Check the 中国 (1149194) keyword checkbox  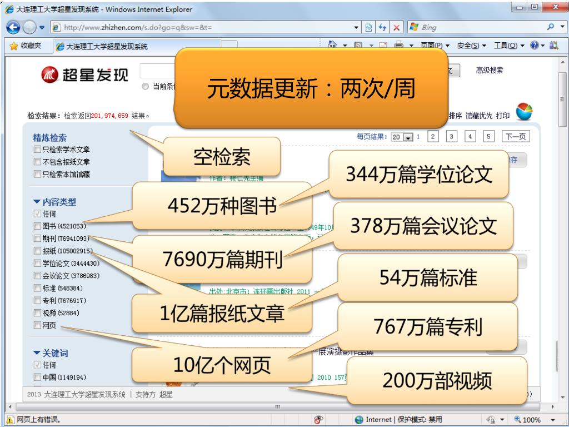click(37, 377)
